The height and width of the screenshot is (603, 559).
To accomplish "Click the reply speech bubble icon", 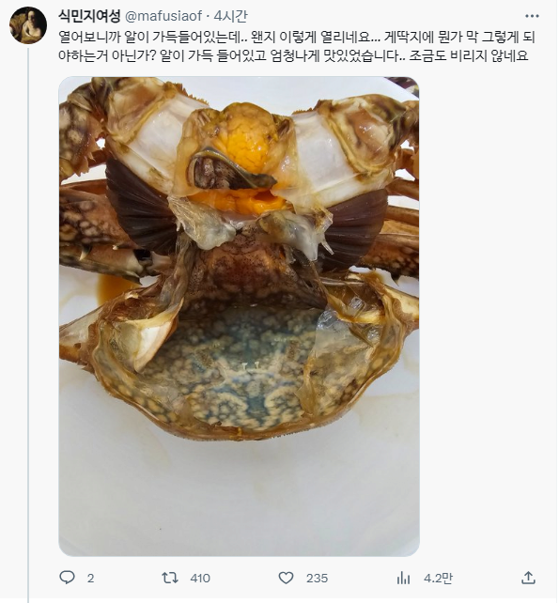I will (67, 578).
